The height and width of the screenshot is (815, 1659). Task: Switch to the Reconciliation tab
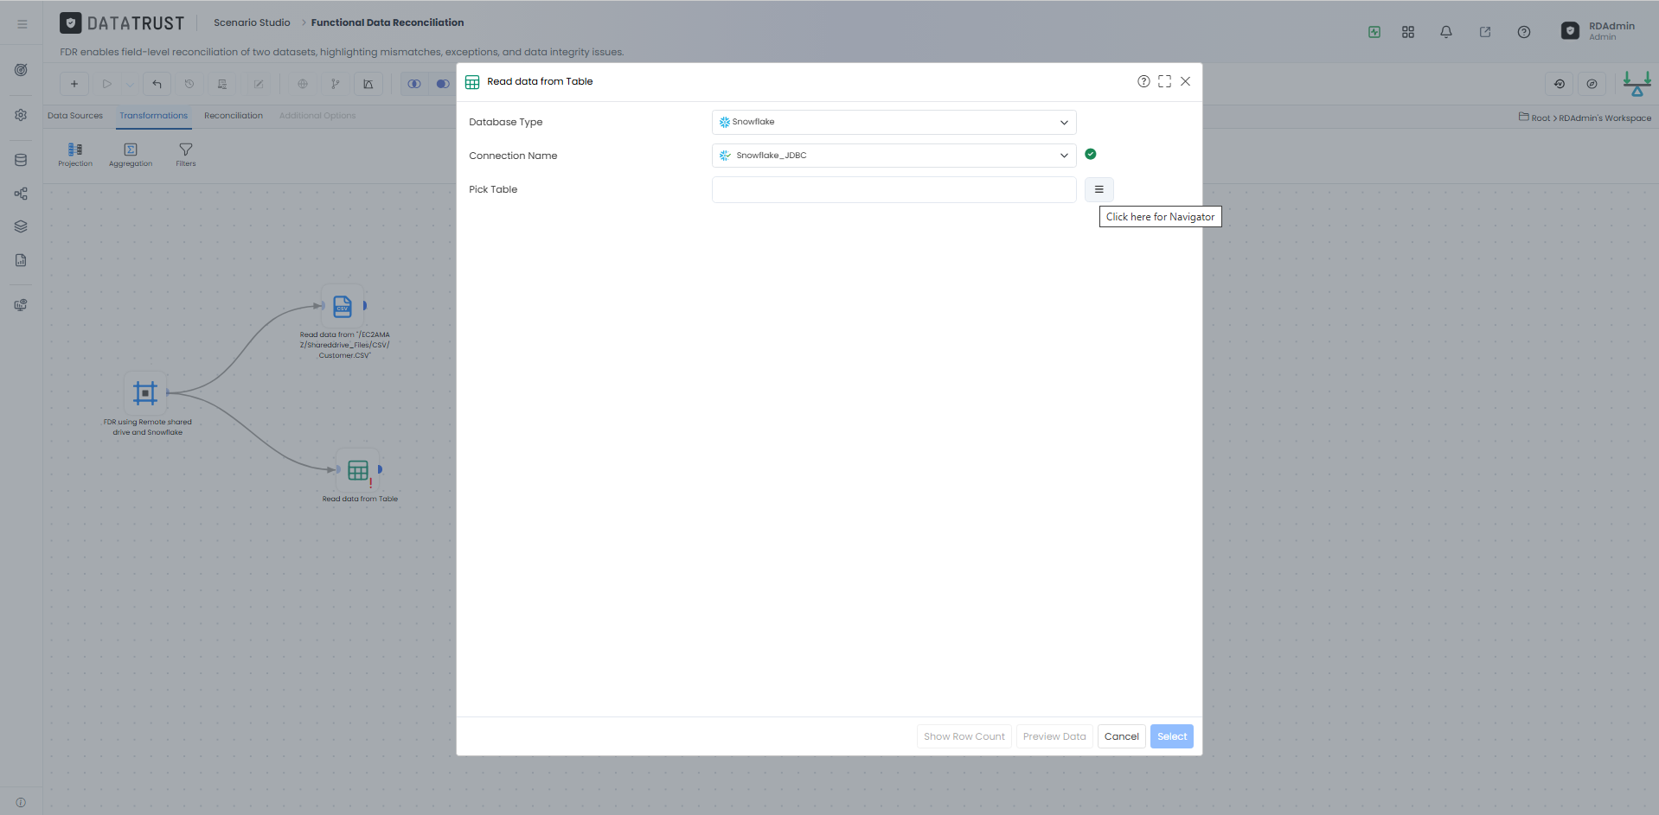[x=234, y=116]
